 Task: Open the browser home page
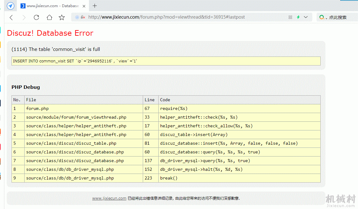pos(49,17)
